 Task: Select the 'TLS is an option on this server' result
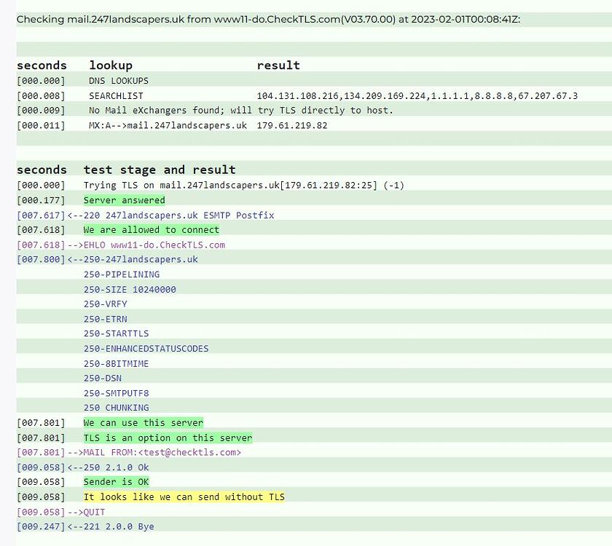[167, 438]
